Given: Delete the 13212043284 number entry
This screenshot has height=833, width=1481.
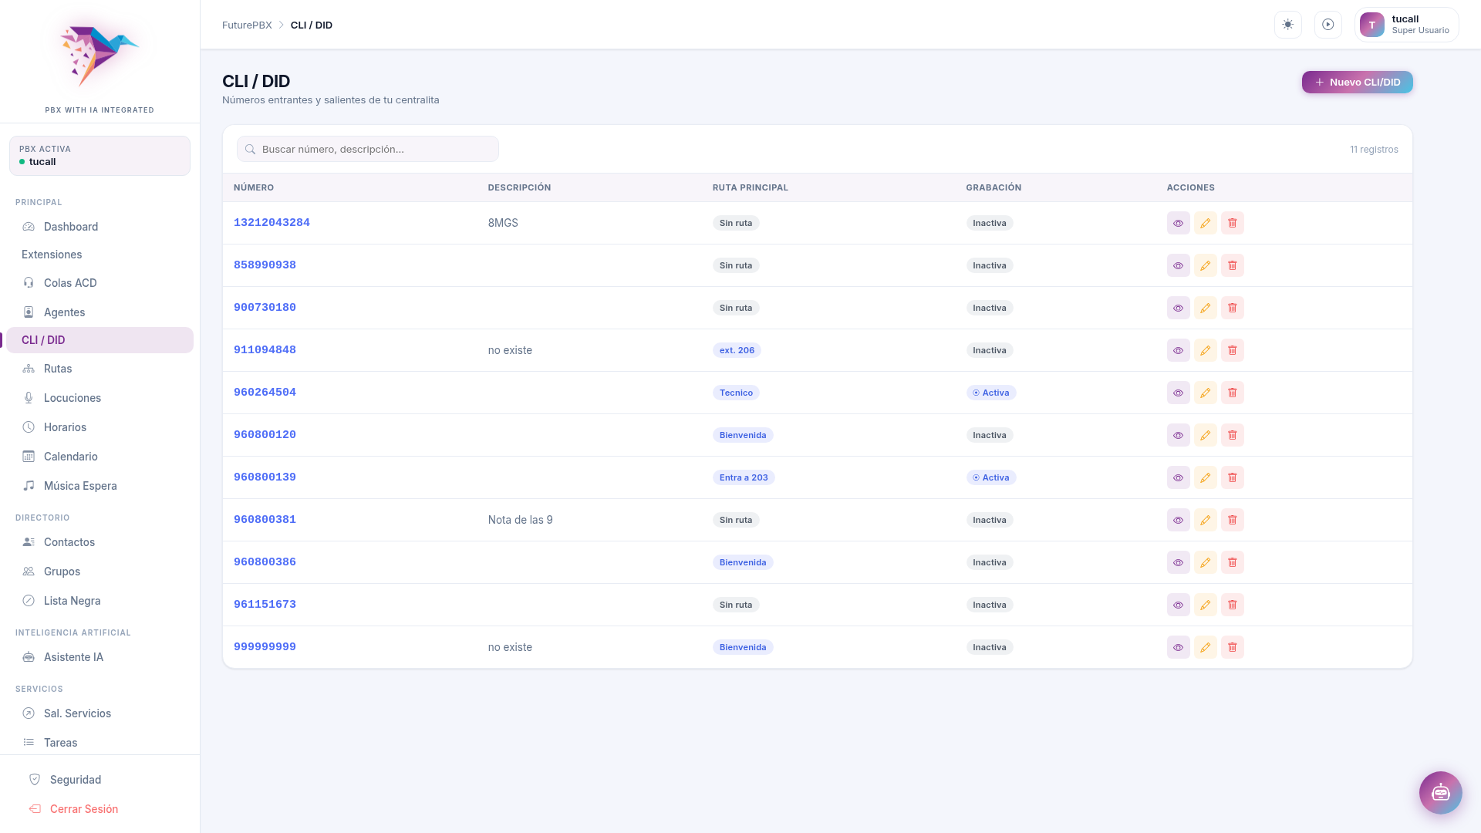Looking at the screenshot, I should pos(1232,223).
